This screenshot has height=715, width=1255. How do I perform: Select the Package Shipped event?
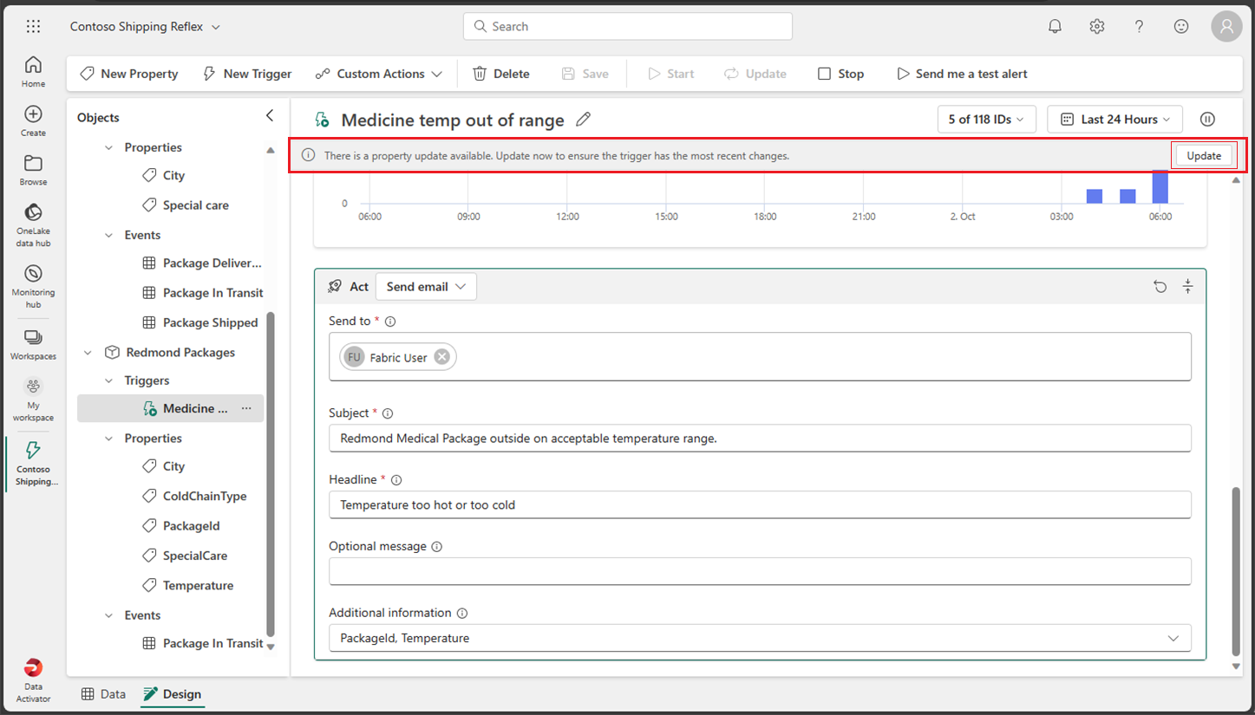pos(199,322)
